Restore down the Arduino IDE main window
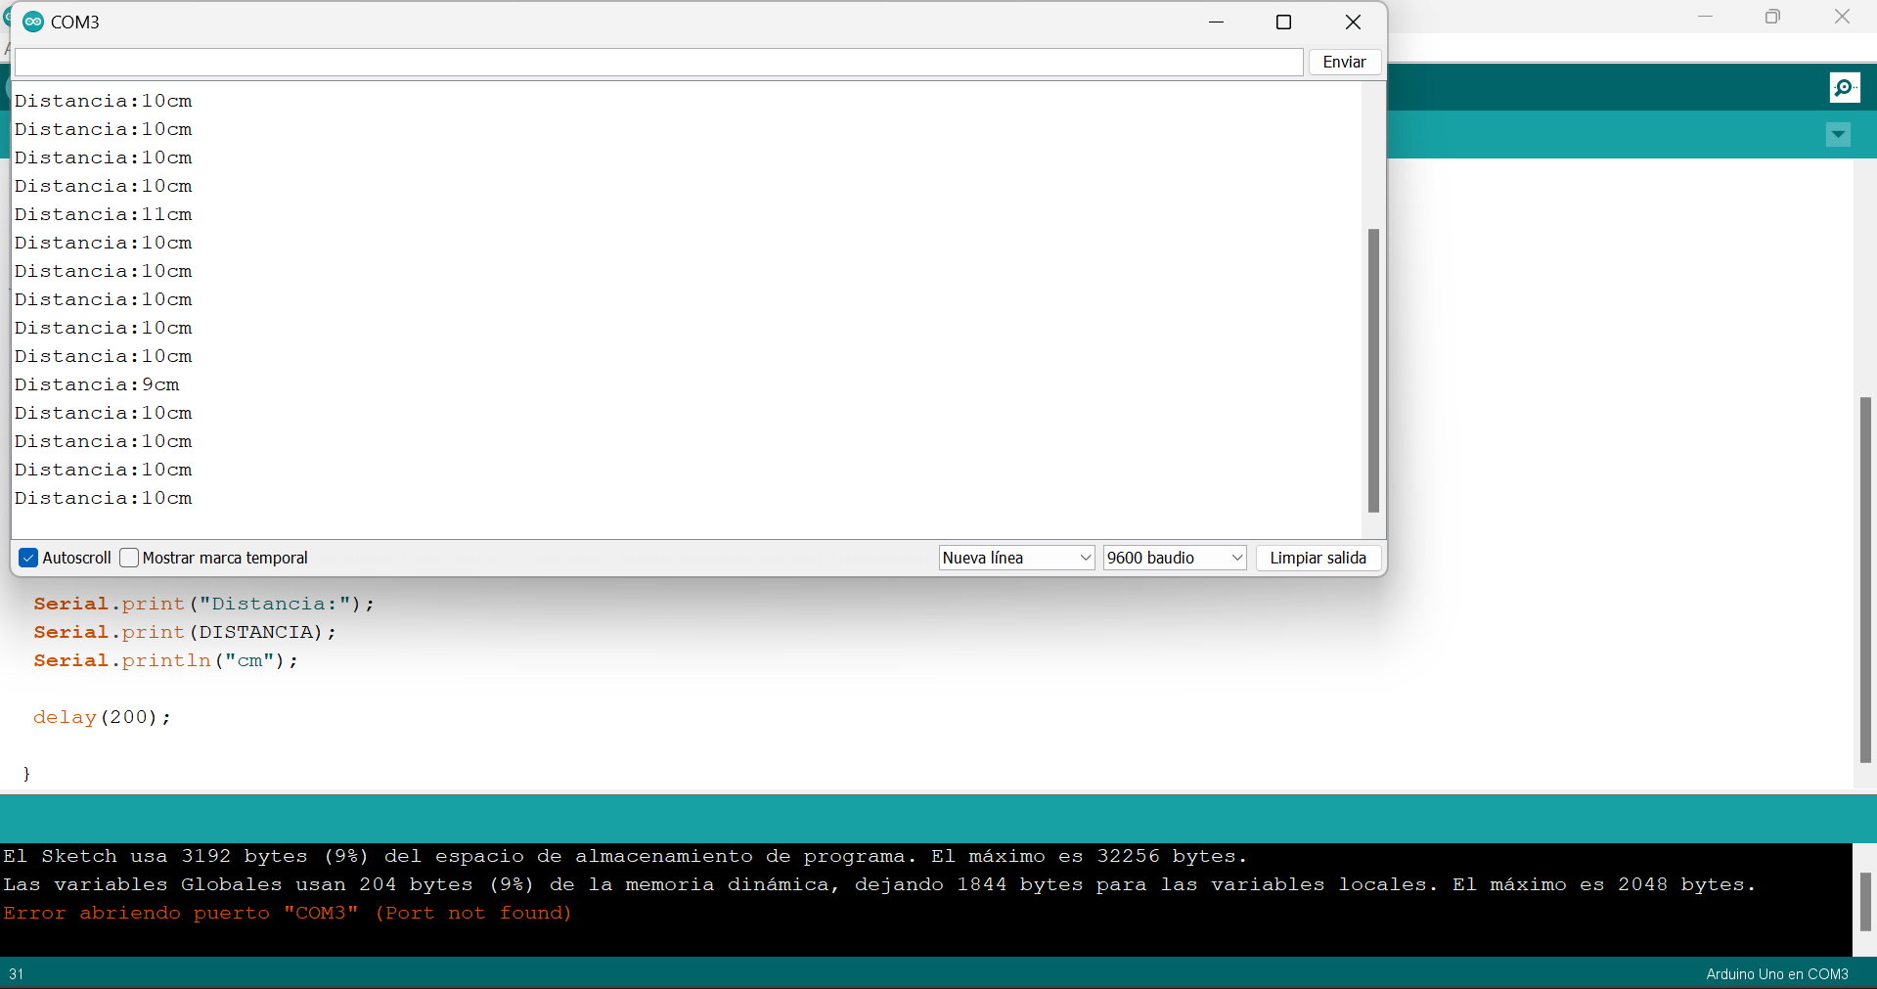Image resolution: width=1877 pixels, height=989 pixels. point(1772,17)
